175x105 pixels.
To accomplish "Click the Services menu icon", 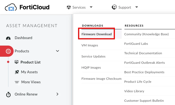I will (x=69, y=7).
